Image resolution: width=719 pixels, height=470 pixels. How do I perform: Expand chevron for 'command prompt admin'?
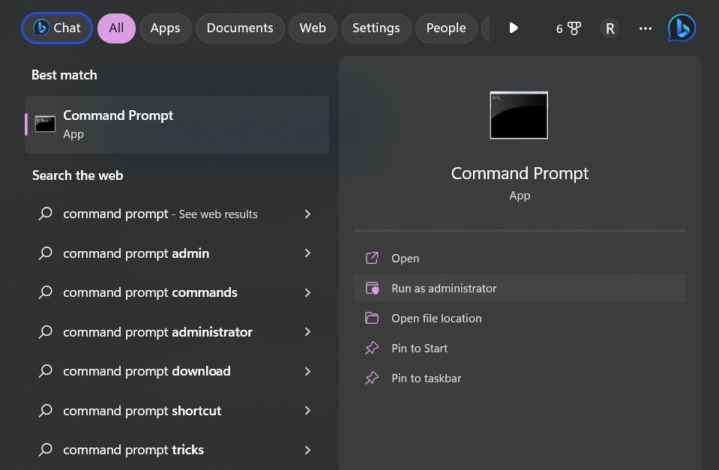[307, 253]
